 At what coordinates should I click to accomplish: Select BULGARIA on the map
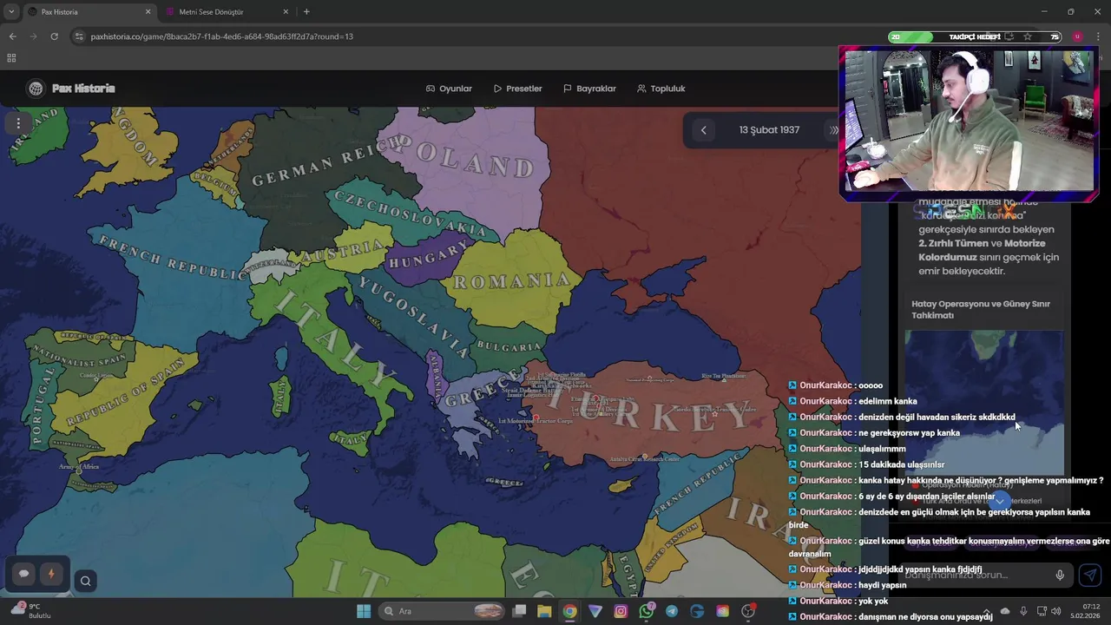click(509, 347)
